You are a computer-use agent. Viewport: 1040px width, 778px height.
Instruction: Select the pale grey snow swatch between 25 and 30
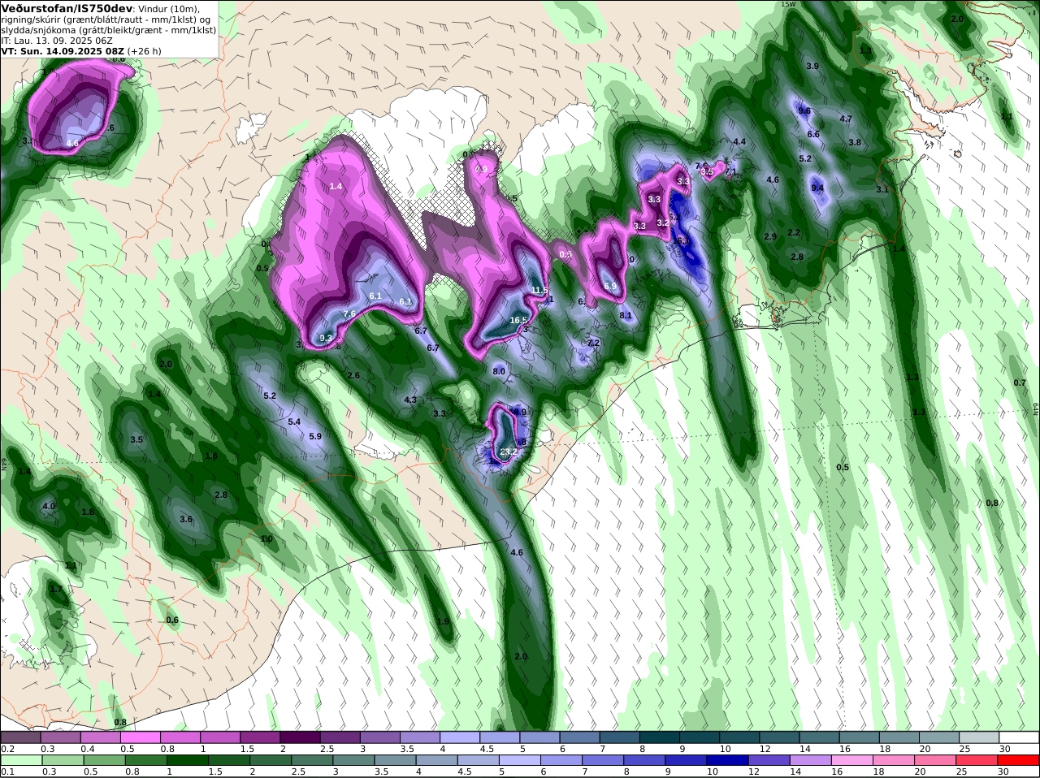click(x=979, y=737)
